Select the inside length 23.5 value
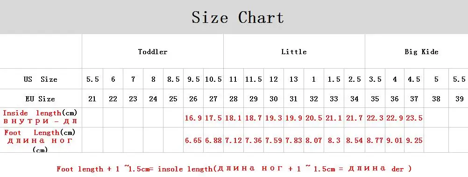 414,118
